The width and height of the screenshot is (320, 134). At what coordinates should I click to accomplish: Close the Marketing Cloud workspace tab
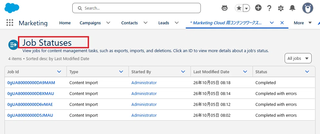[x=282, y=23]
